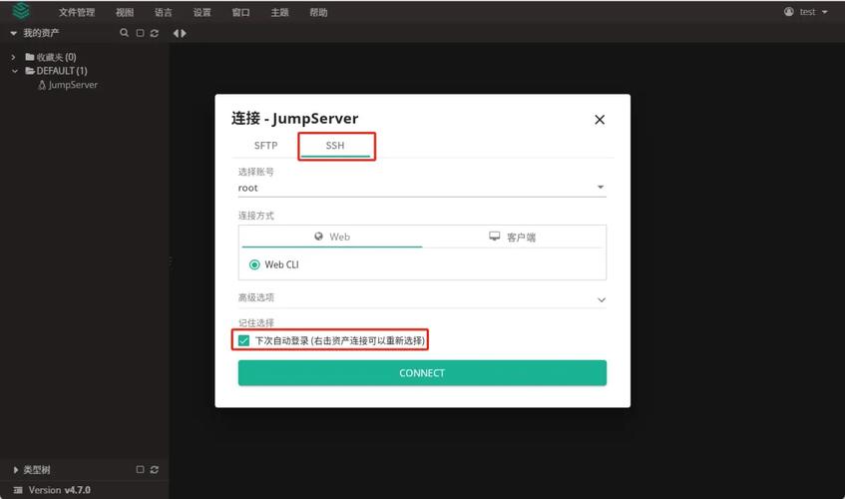Refresh the 我的资产 asset tree
The width and height of the screenshot is (845, 499).
(155, 33)
